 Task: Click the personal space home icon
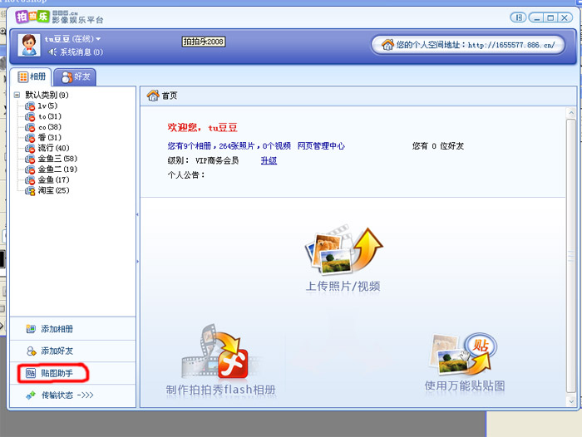387,45
